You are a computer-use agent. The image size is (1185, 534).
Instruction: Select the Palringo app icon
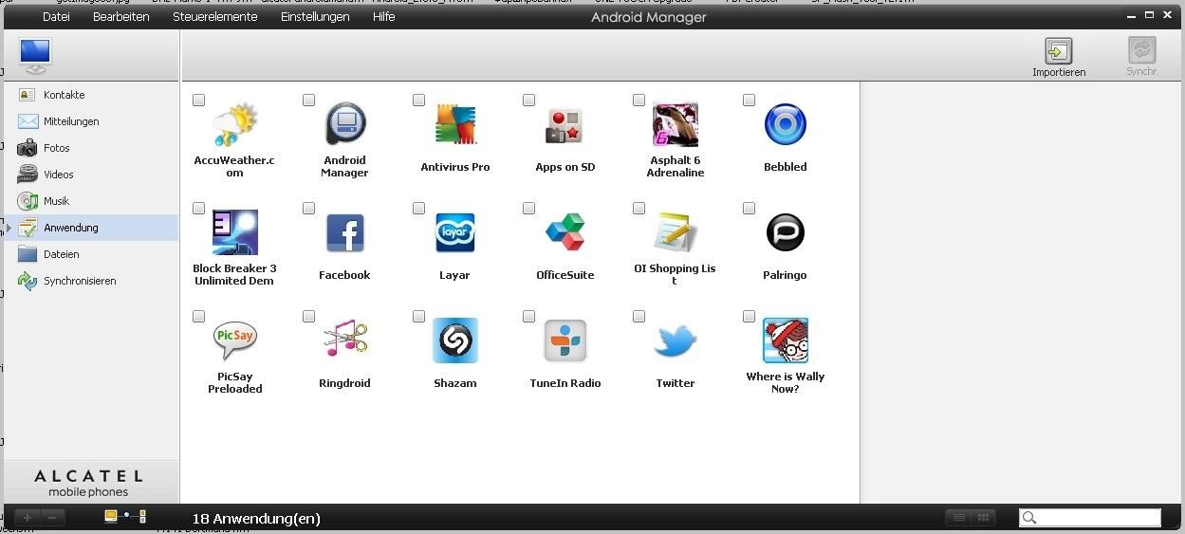785,232
